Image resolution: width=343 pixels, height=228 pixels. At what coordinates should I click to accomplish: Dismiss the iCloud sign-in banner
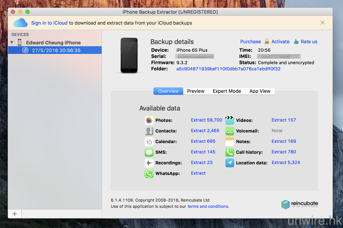322,23
